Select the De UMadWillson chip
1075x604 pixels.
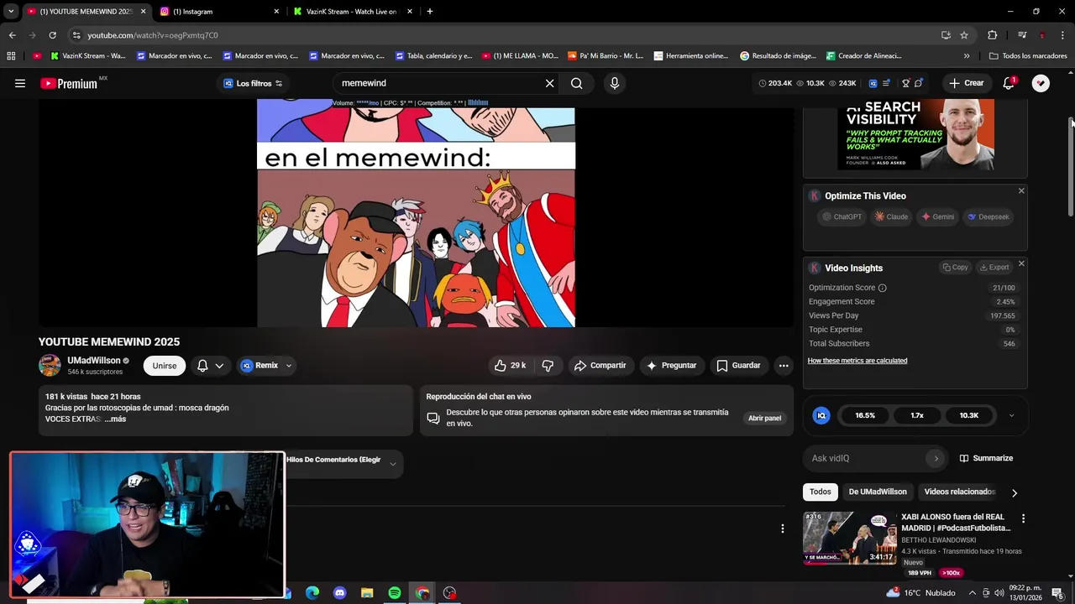[878, 492]
